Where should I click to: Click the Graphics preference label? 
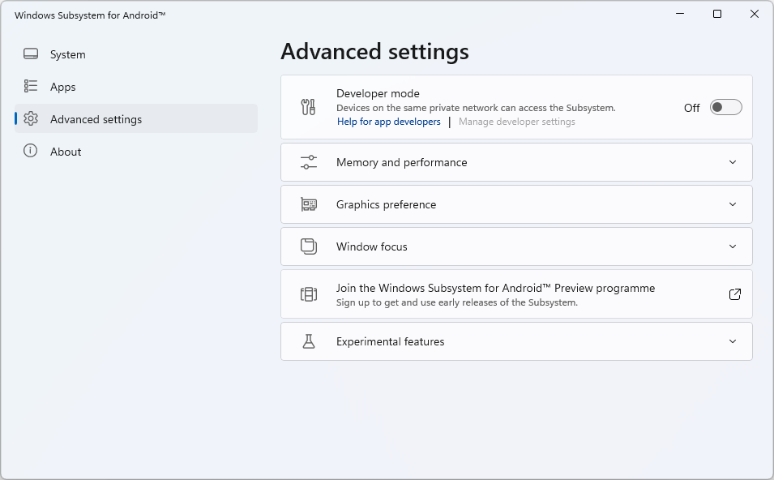386,204
